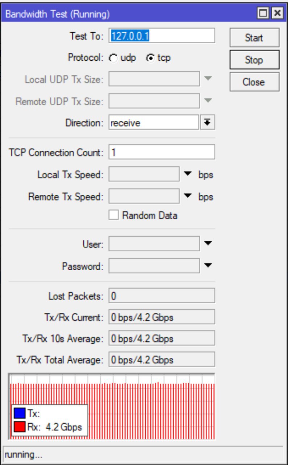Close window using title bar X icon
The width and height of the screenshot is (288, 465).
tap(277, 14)
